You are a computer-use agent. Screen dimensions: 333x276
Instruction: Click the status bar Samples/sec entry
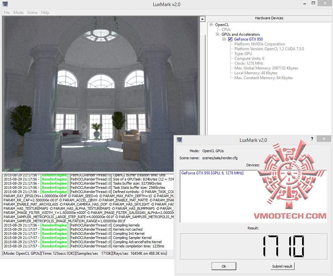point(94,253)
